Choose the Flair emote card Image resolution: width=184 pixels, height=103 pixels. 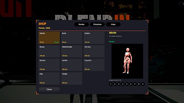pos(49,78)
